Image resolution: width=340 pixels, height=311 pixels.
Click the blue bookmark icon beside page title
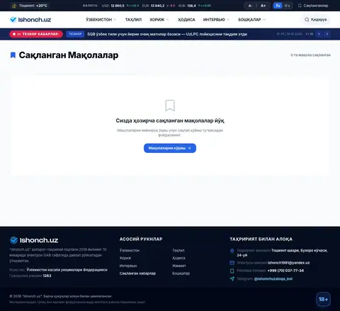[13, 55]
